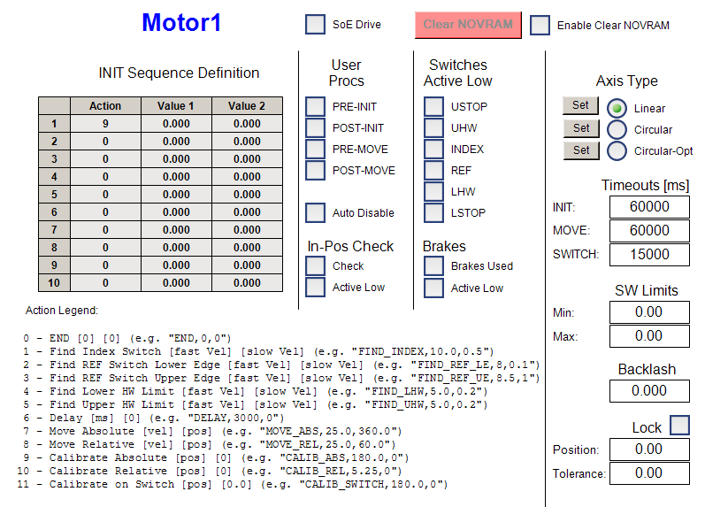Set LSTOP switch active low
Screen dimensions: 705x507
434,212
